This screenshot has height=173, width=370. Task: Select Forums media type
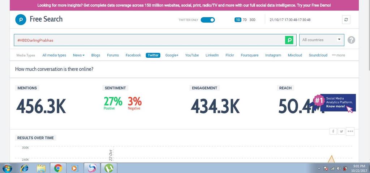113,55
